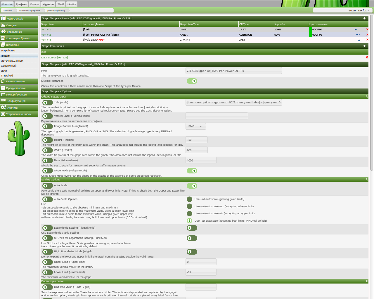Go to the Журналы tab
The height and width of the screenshot is (299, 374).
point(48,4)
